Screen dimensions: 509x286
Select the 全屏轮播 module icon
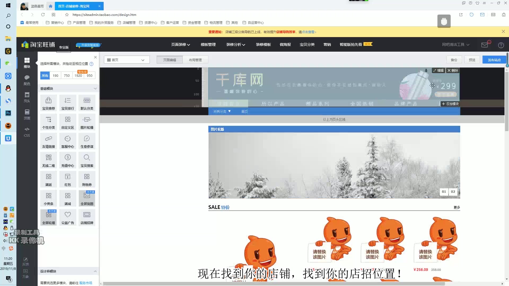pos(49,217)
